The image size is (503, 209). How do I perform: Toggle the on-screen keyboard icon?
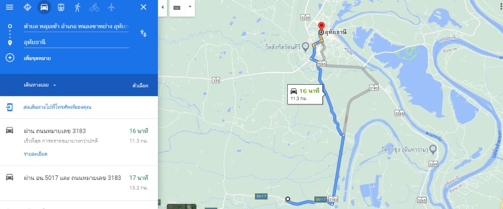pos(177,7)
